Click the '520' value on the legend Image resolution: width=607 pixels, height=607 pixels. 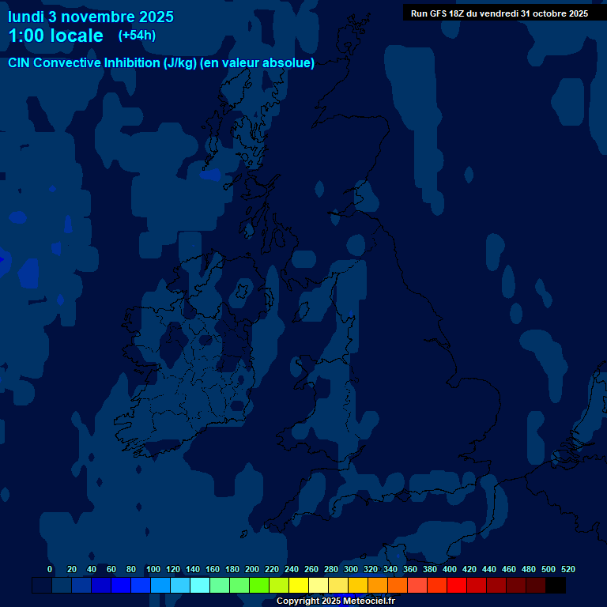567,569
